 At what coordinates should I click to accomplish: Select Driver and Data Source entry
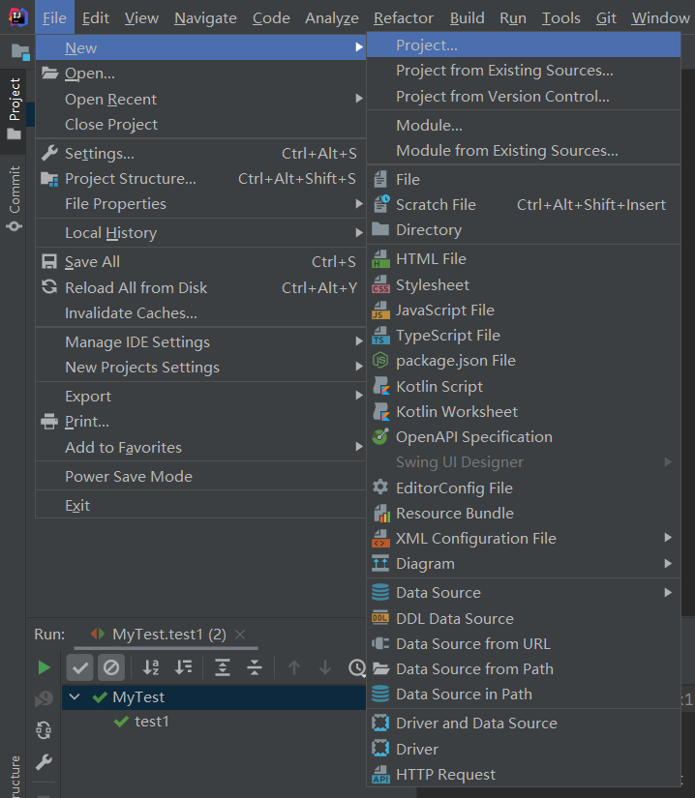click(524, 724)
